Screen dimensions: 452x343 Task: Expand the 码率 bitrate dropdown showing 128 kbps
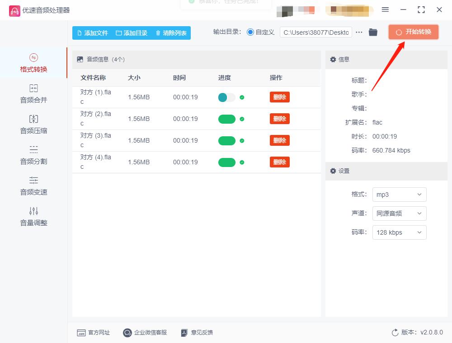[x=399, y=232]
